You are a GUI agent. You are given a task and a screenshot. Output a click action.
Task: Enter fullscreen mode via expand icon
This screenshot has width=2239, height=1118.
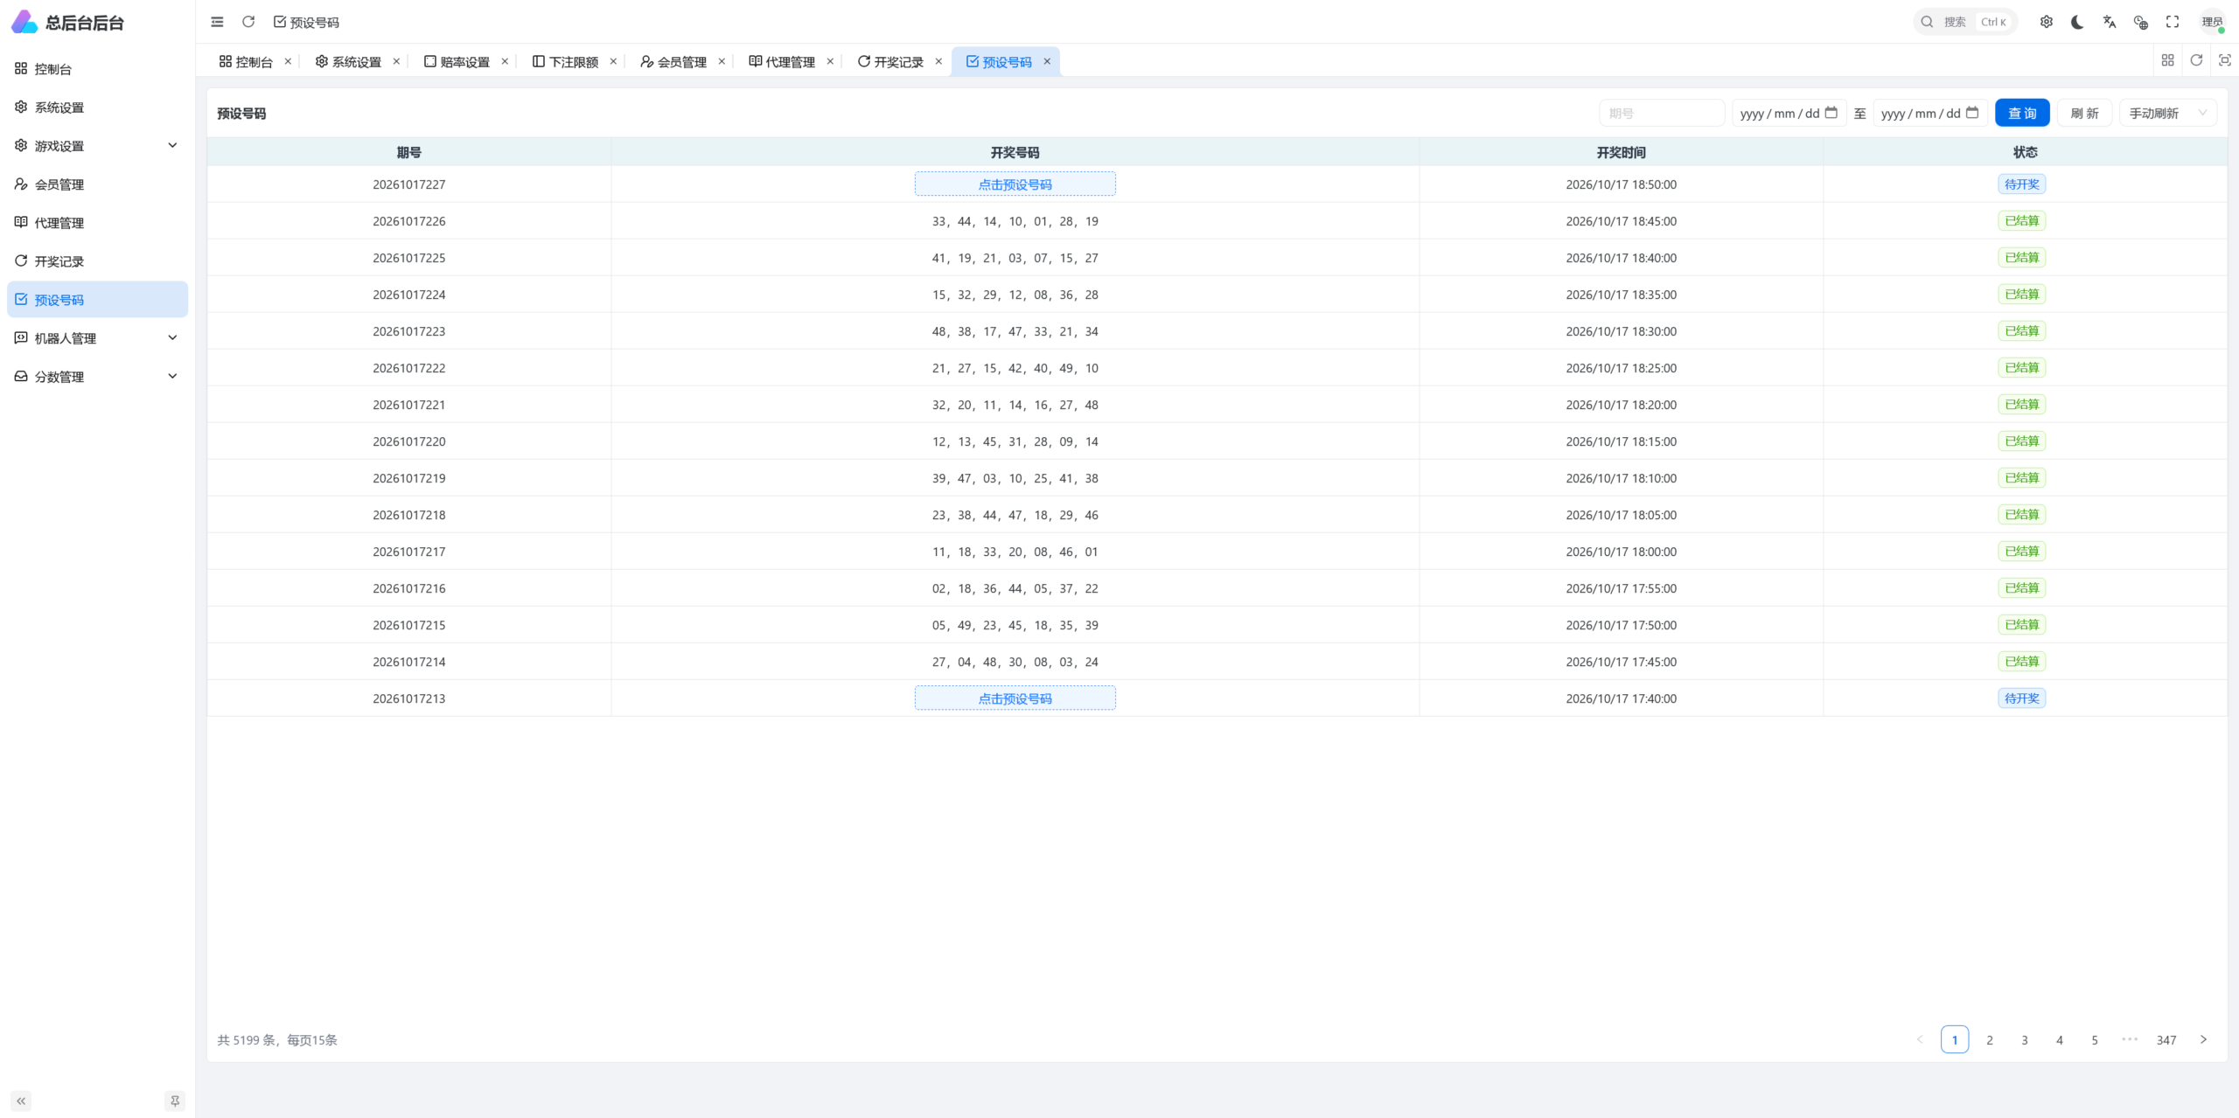pos(2173,22)
